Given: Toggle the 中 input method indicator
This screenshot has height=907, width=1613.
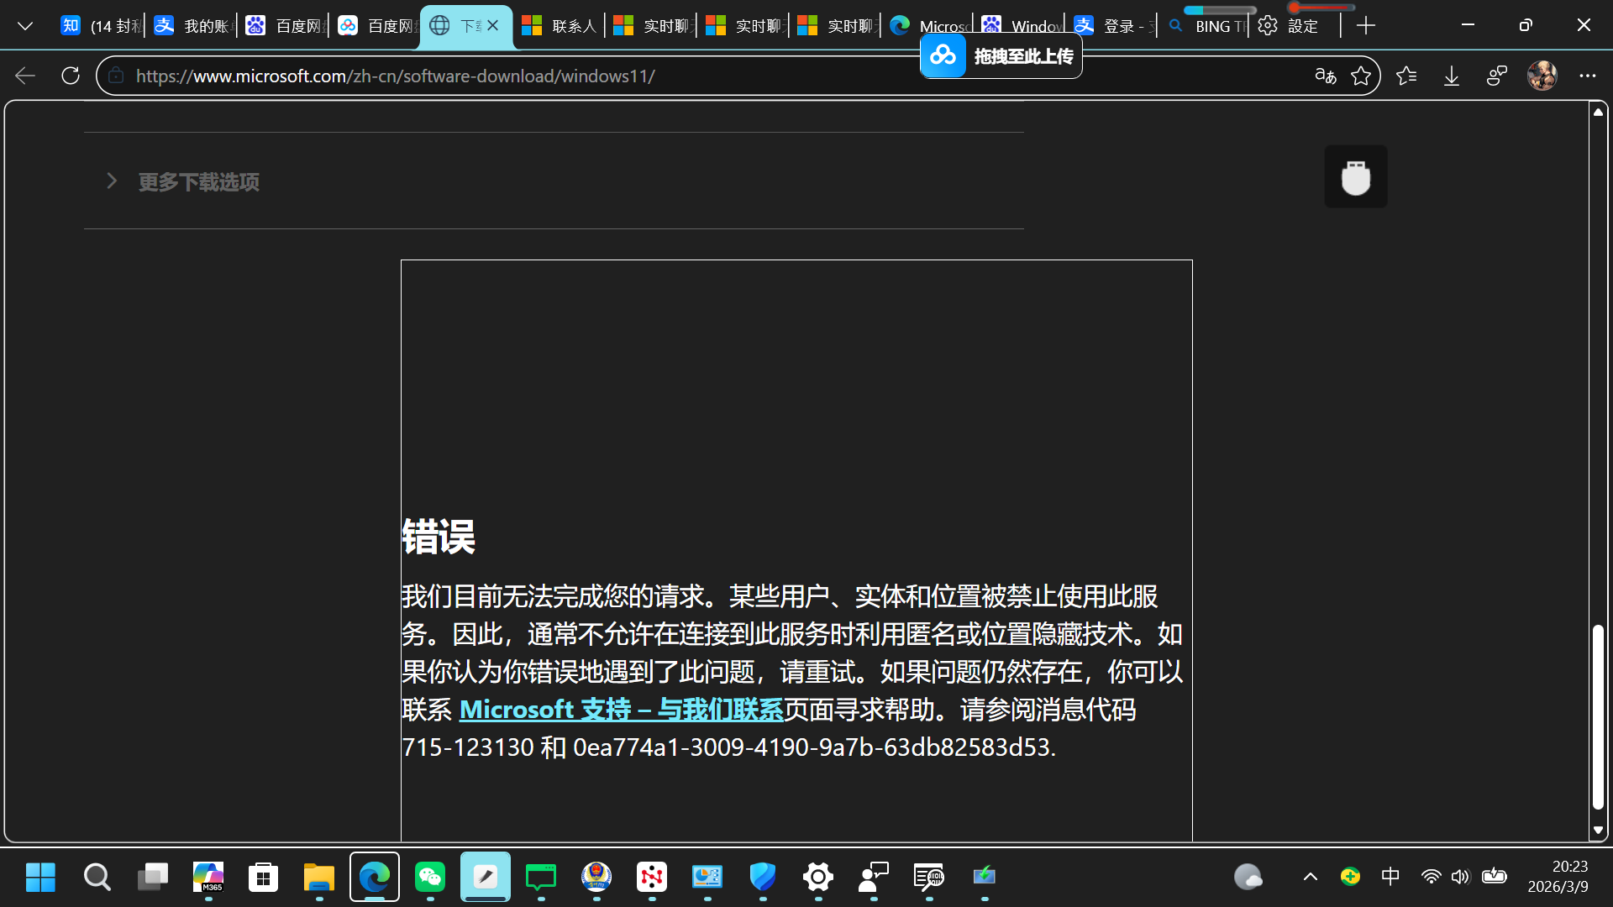Looking at the screenshot, I should [x=1390, y=877].
